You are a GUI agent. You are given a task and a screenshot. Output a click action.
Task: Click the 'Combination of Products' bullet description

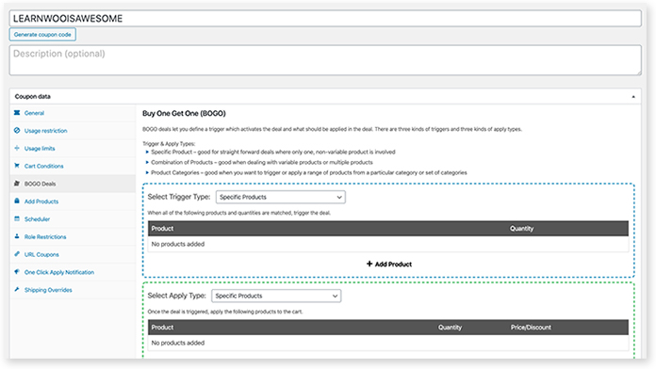click(x=262, y=162)
